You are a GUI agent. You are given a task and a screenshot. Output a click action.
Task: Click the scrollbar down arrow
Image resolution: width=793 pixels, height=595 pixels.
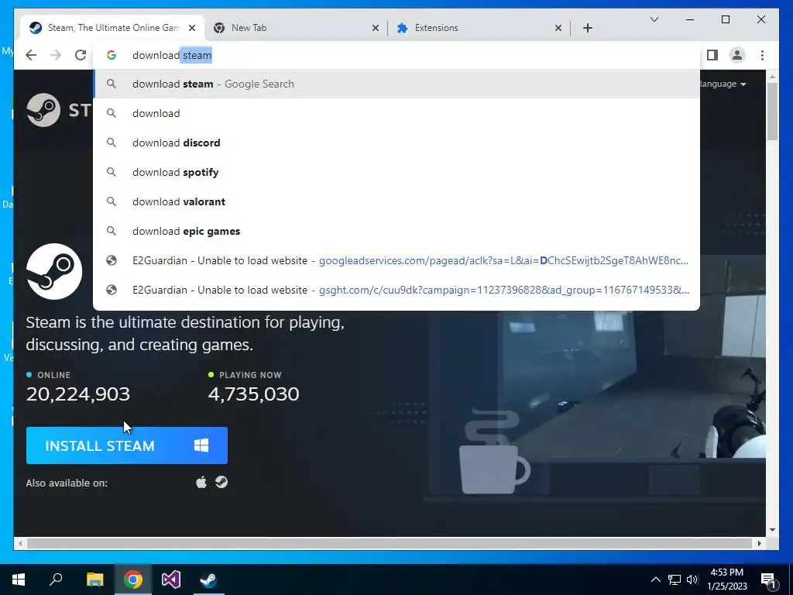tap(772, 530)
